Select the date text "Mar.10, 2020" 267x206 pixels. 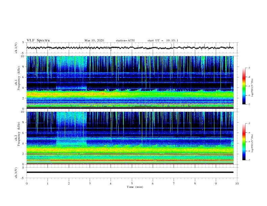(x=94, y=40)
